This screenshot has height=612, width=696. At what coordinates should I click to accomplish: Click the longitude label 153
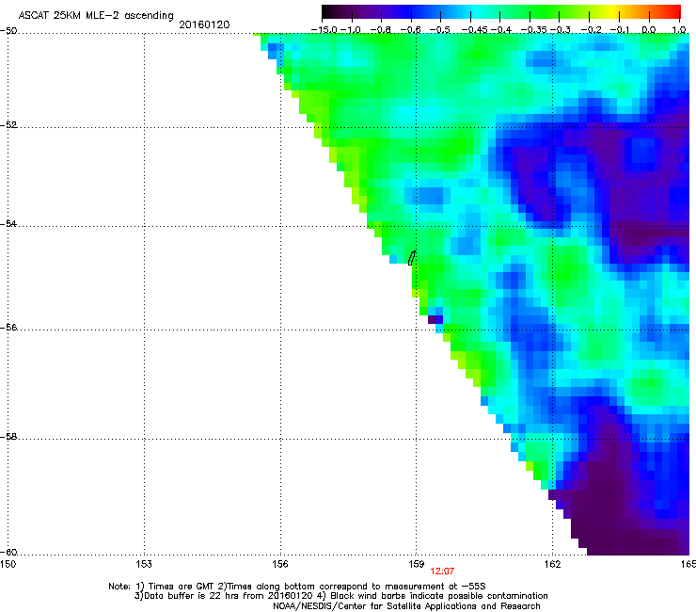(144, 564)
